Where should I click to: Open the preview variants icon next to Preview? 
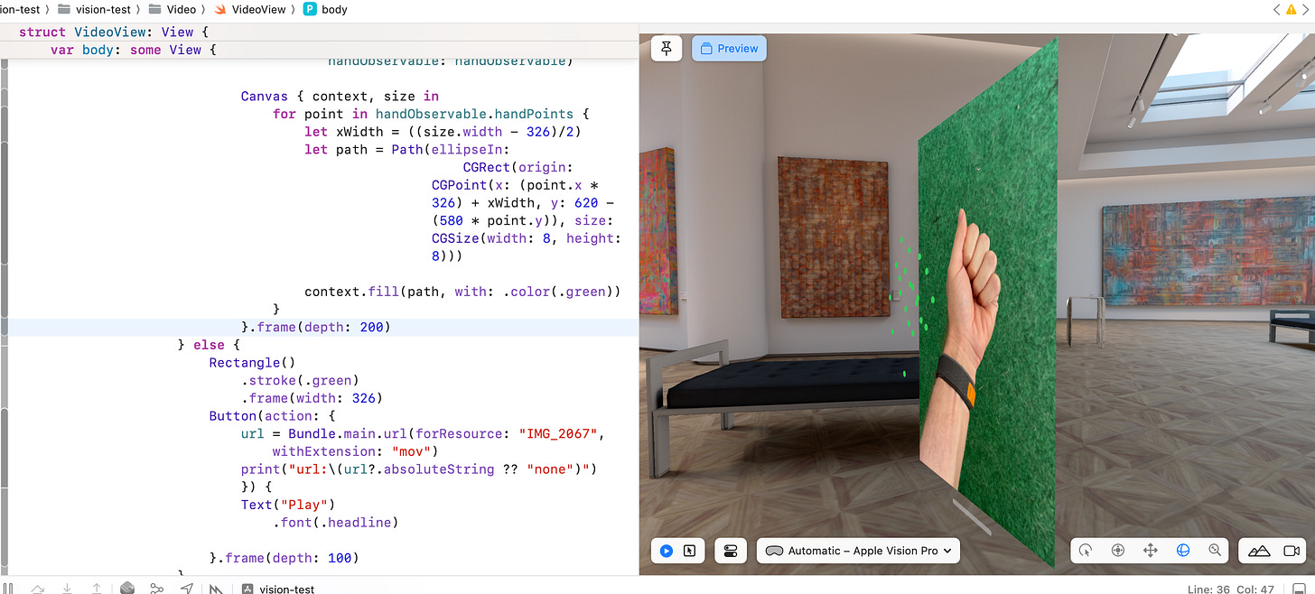[730, 550]
